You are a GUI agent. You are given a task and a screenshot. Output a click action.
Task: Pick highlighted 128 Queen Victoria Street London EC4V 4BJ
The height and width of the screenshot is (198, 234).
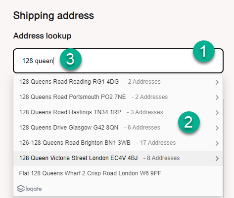[118, 158]
